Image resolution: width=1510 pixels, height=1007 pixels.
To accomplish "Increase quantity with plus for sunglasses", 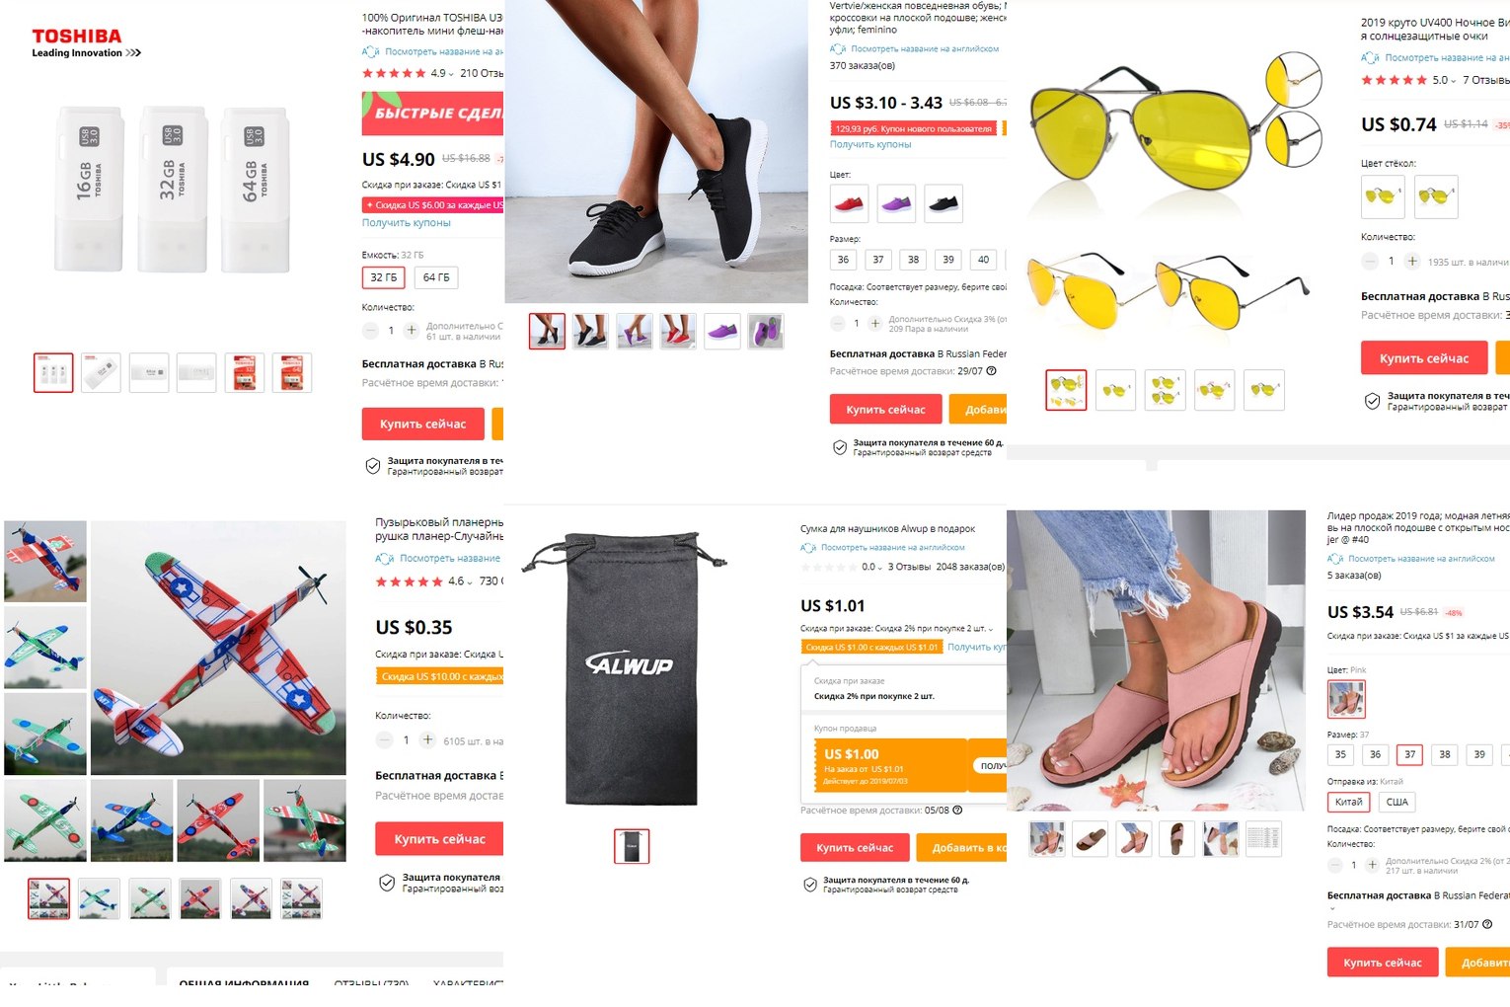I will click(1412, 262).
